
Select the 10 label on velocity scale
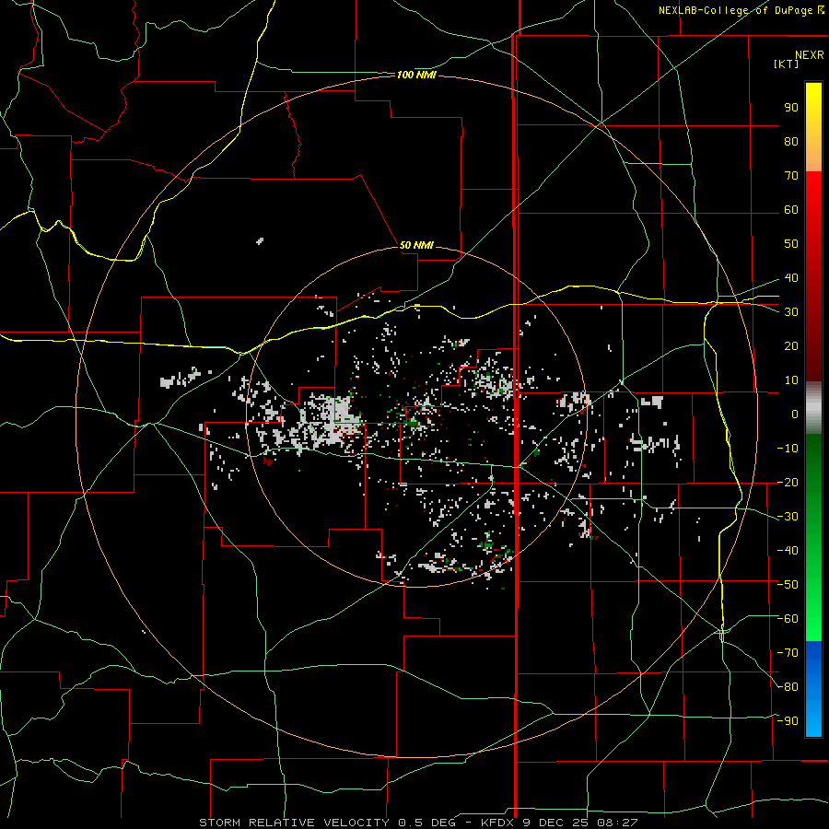(x=791, y=380)
